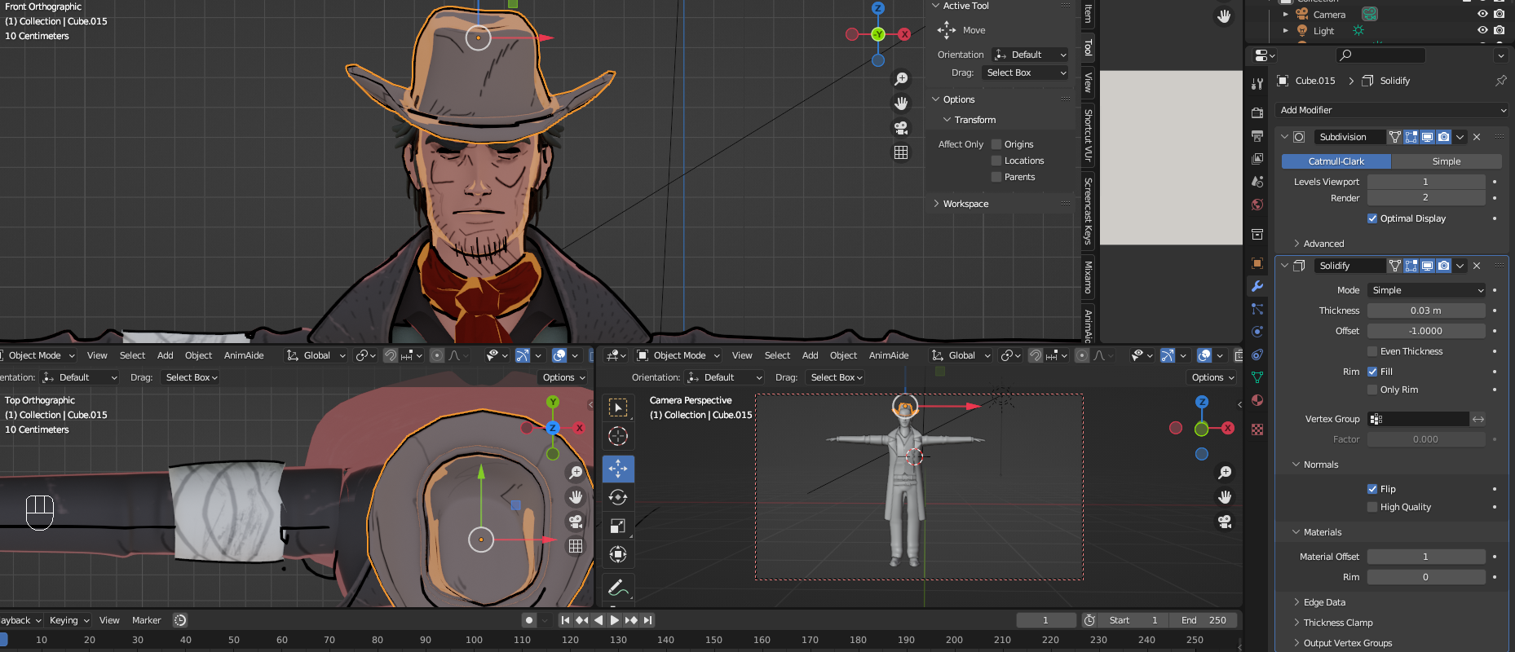Open Object Mode dropdown in camera viewport header
Screen dimensions: 1515x652
(678, 355)
